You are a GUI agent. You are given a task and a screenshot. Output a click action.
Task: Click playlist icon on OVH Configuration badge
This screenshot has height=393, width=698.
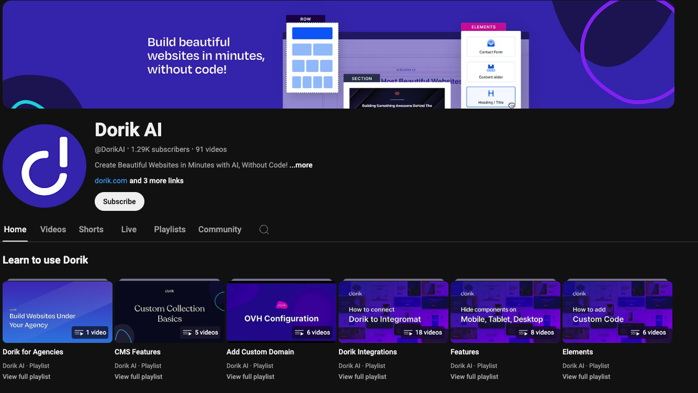pos(300,333)
